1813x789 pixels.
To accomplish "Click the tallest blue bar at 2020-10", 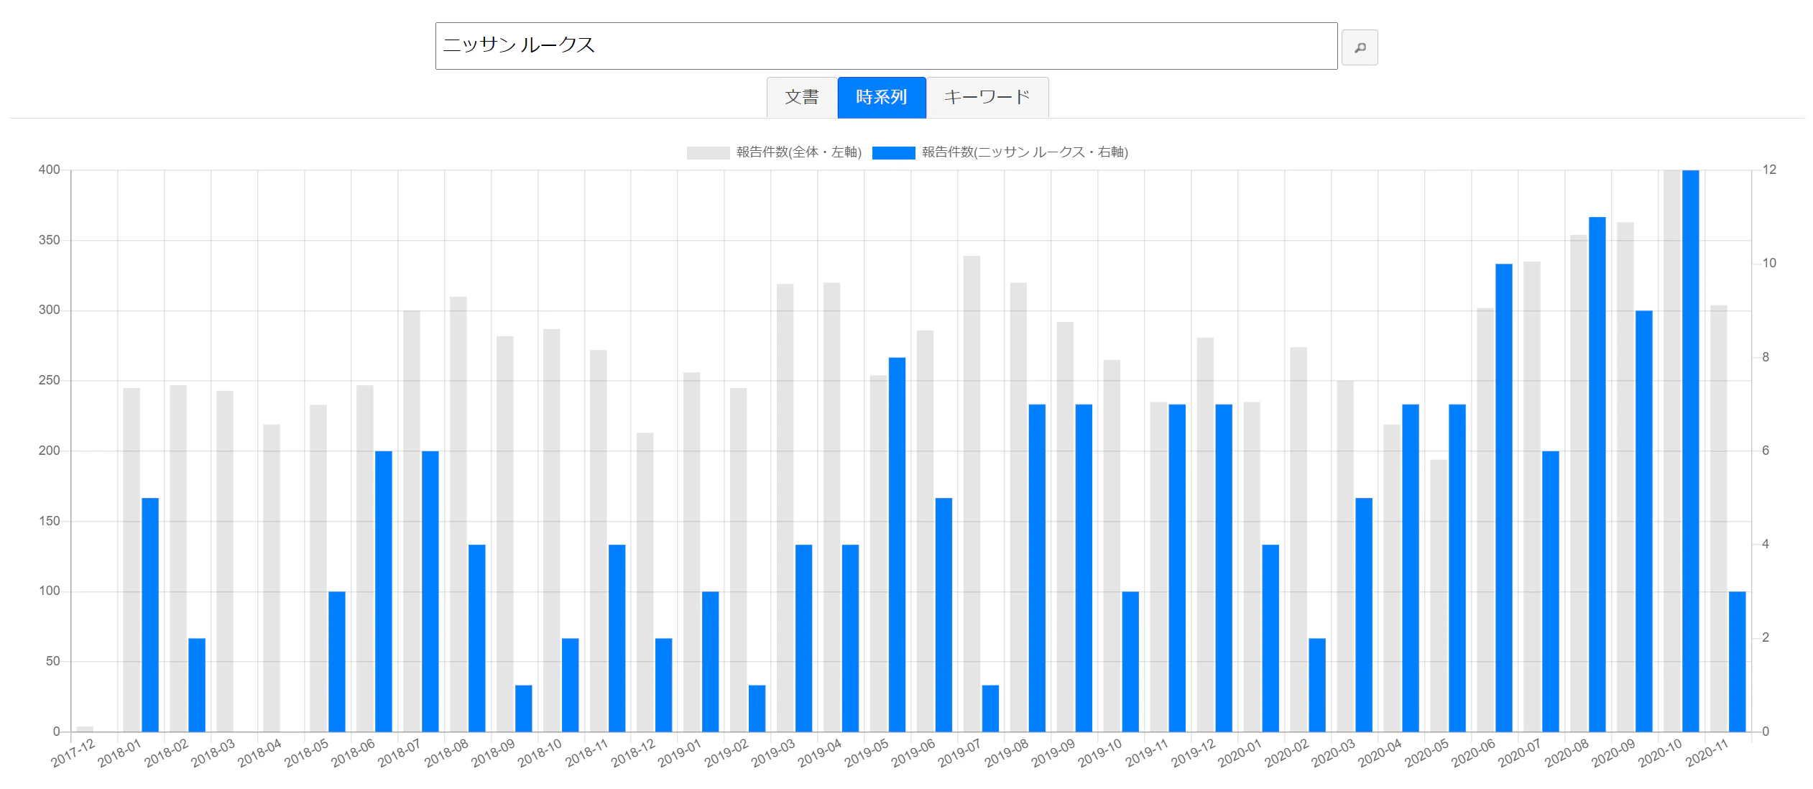I will 1690,451.
